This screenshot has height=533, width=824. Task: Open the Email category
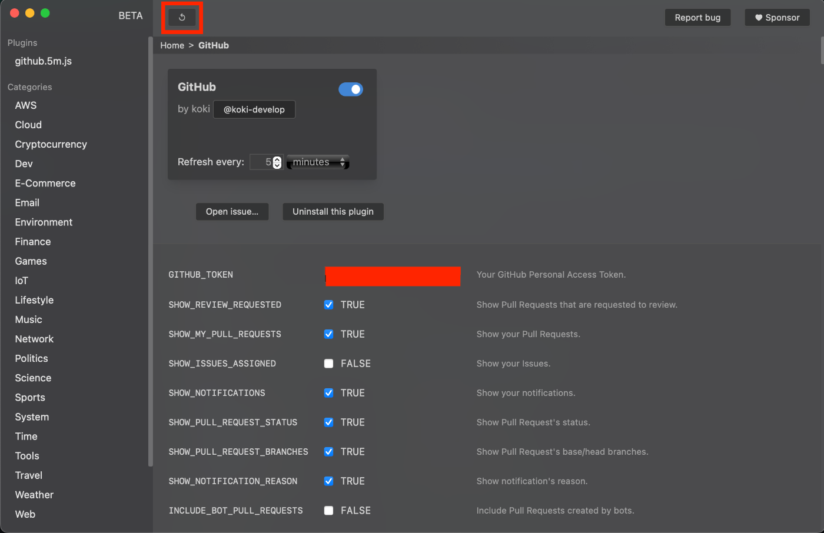click(x=27, y=202)
